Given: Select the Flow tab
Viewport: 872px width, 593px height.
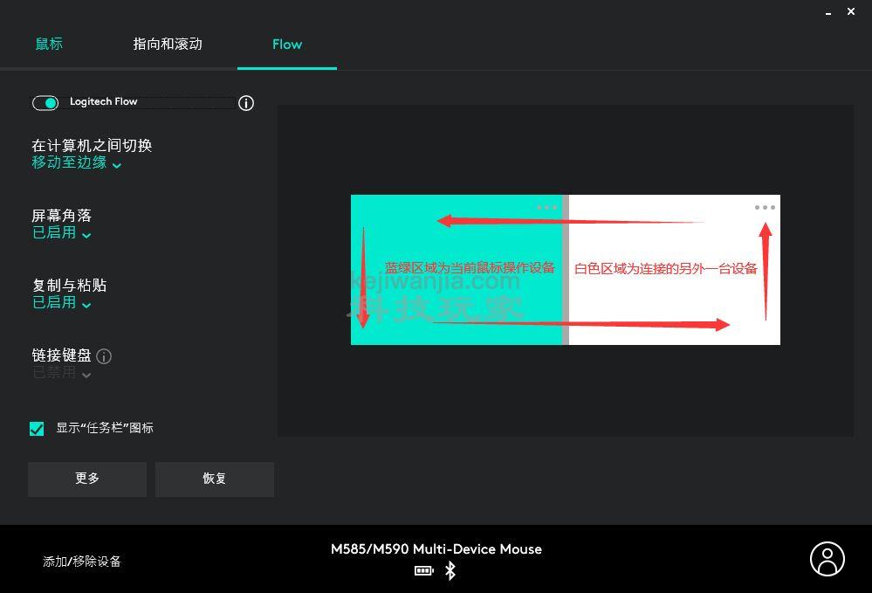Looking at the screenshot, I should coord(287,43).
